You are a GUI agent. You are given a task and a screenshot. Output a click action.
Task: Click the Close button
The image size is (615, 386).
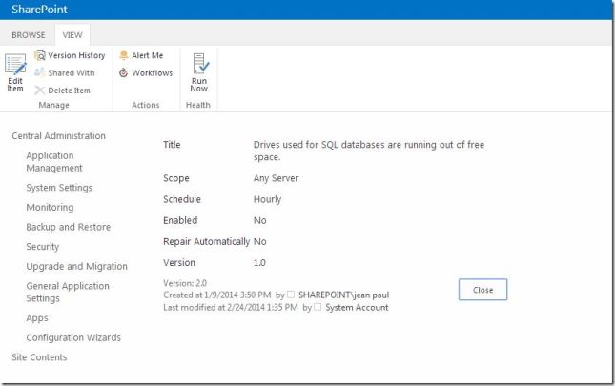(x=482, y=290)
